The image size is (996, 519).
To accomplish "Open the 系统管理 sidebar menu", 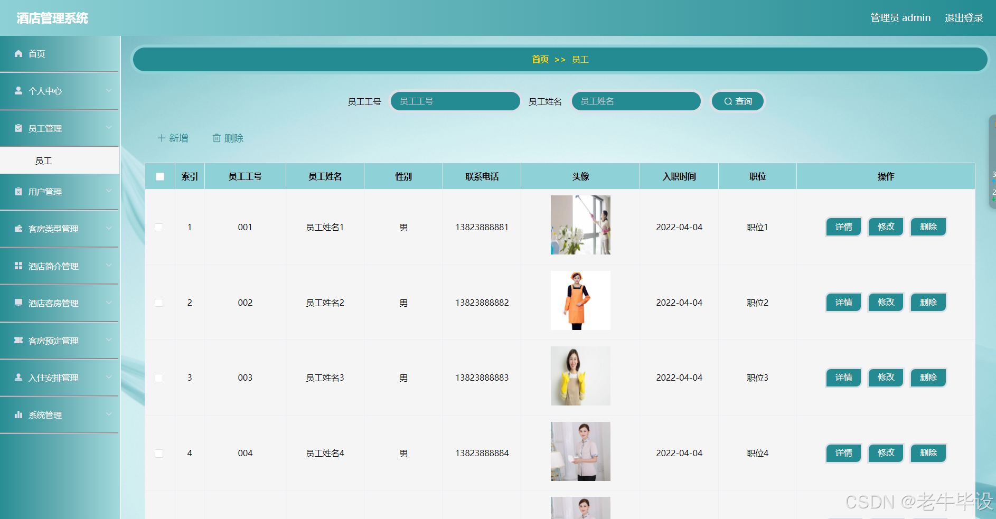I will coord(60,415).
